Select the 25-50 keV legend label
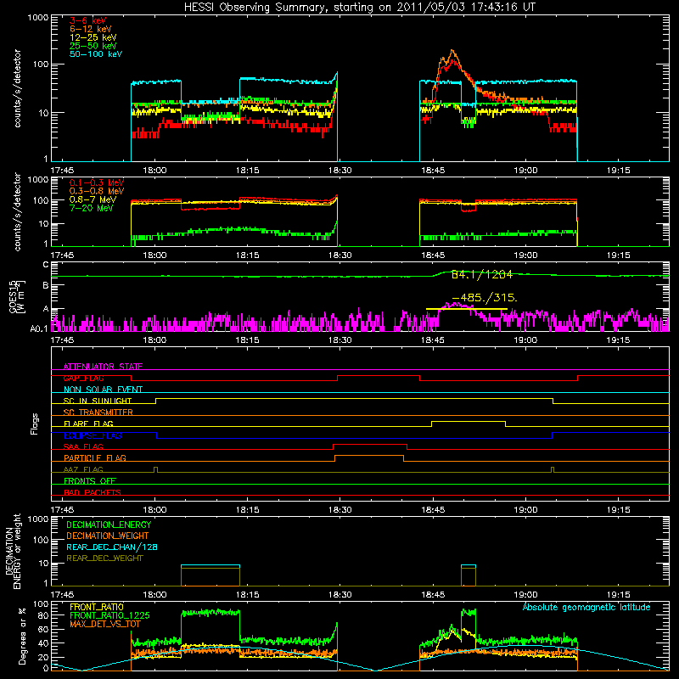The width and height of the screenshot is (679, 679). 93,46
